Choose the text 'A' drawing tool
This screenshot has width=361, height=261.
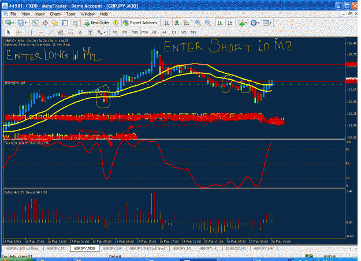click(x=80, y=32)
